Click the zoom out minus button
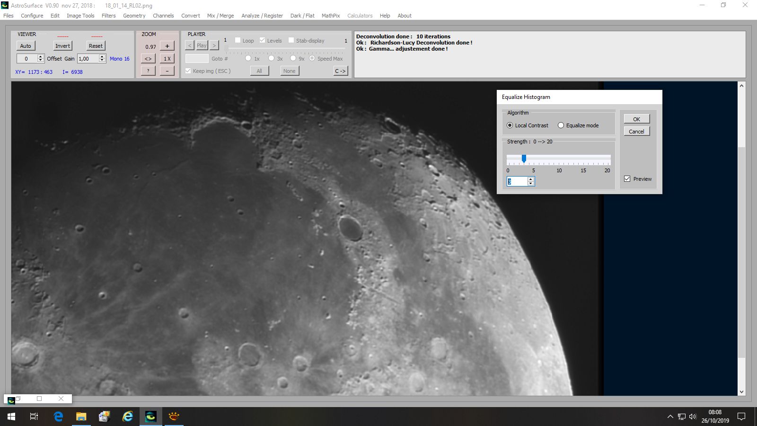The width and height of the screenshot is (757, 426). pos(167,71)
